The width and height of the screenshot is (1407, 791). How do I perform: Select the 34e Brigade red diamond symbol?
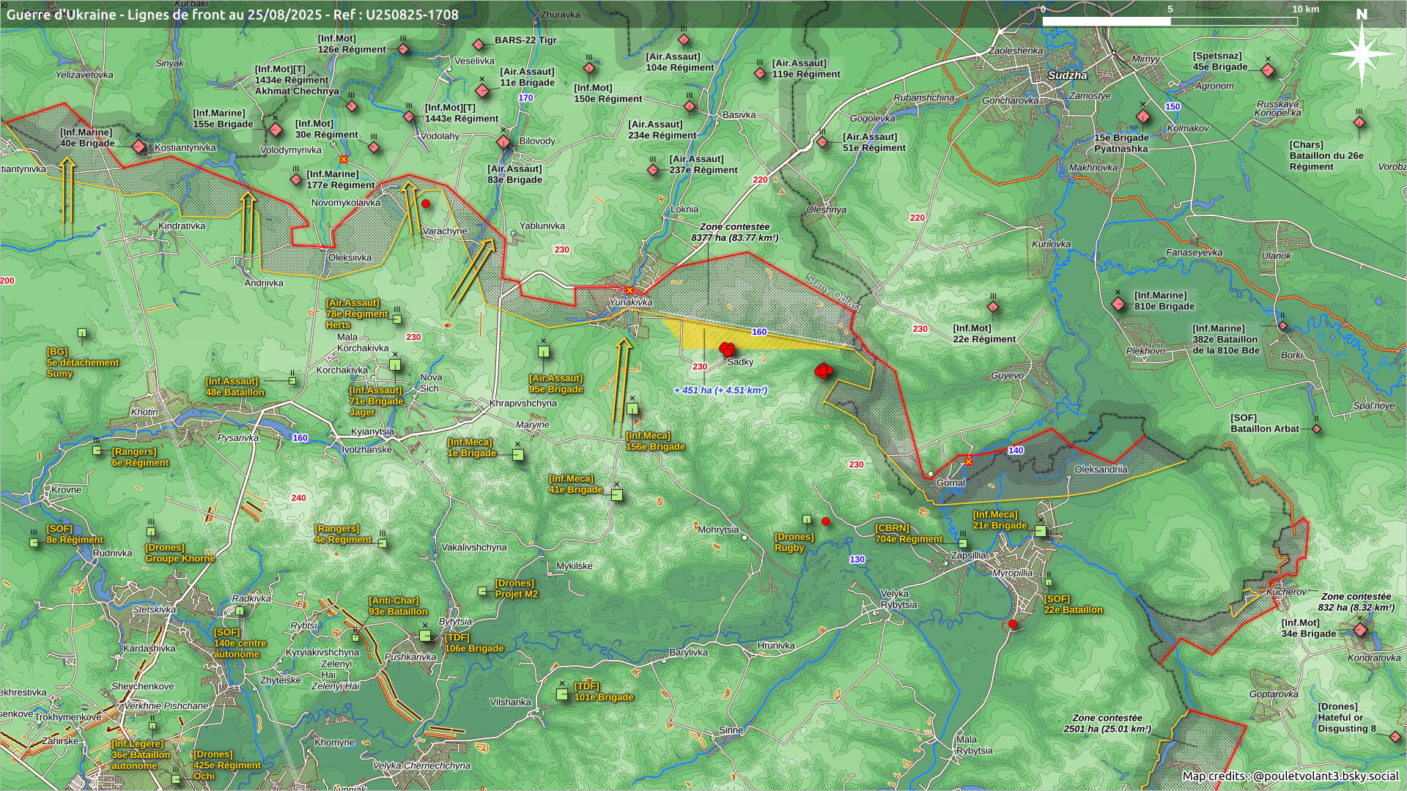pos(1361,631)
